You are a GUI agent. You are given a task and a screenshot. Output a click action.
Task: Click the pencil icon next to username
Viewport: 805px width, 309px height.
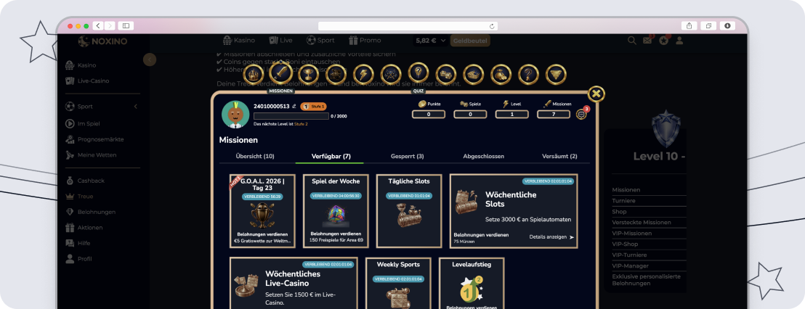(x=294, y=107)
